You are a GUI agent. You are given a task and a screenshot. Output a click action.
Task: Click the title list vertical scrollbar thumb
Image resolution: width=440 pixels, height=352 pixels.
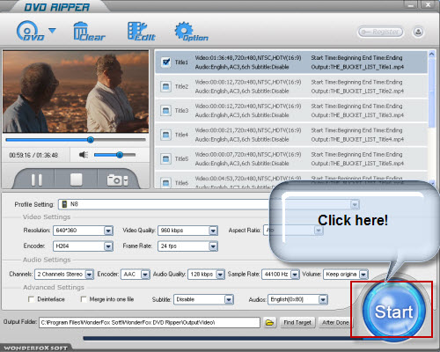tap(431, 93)
